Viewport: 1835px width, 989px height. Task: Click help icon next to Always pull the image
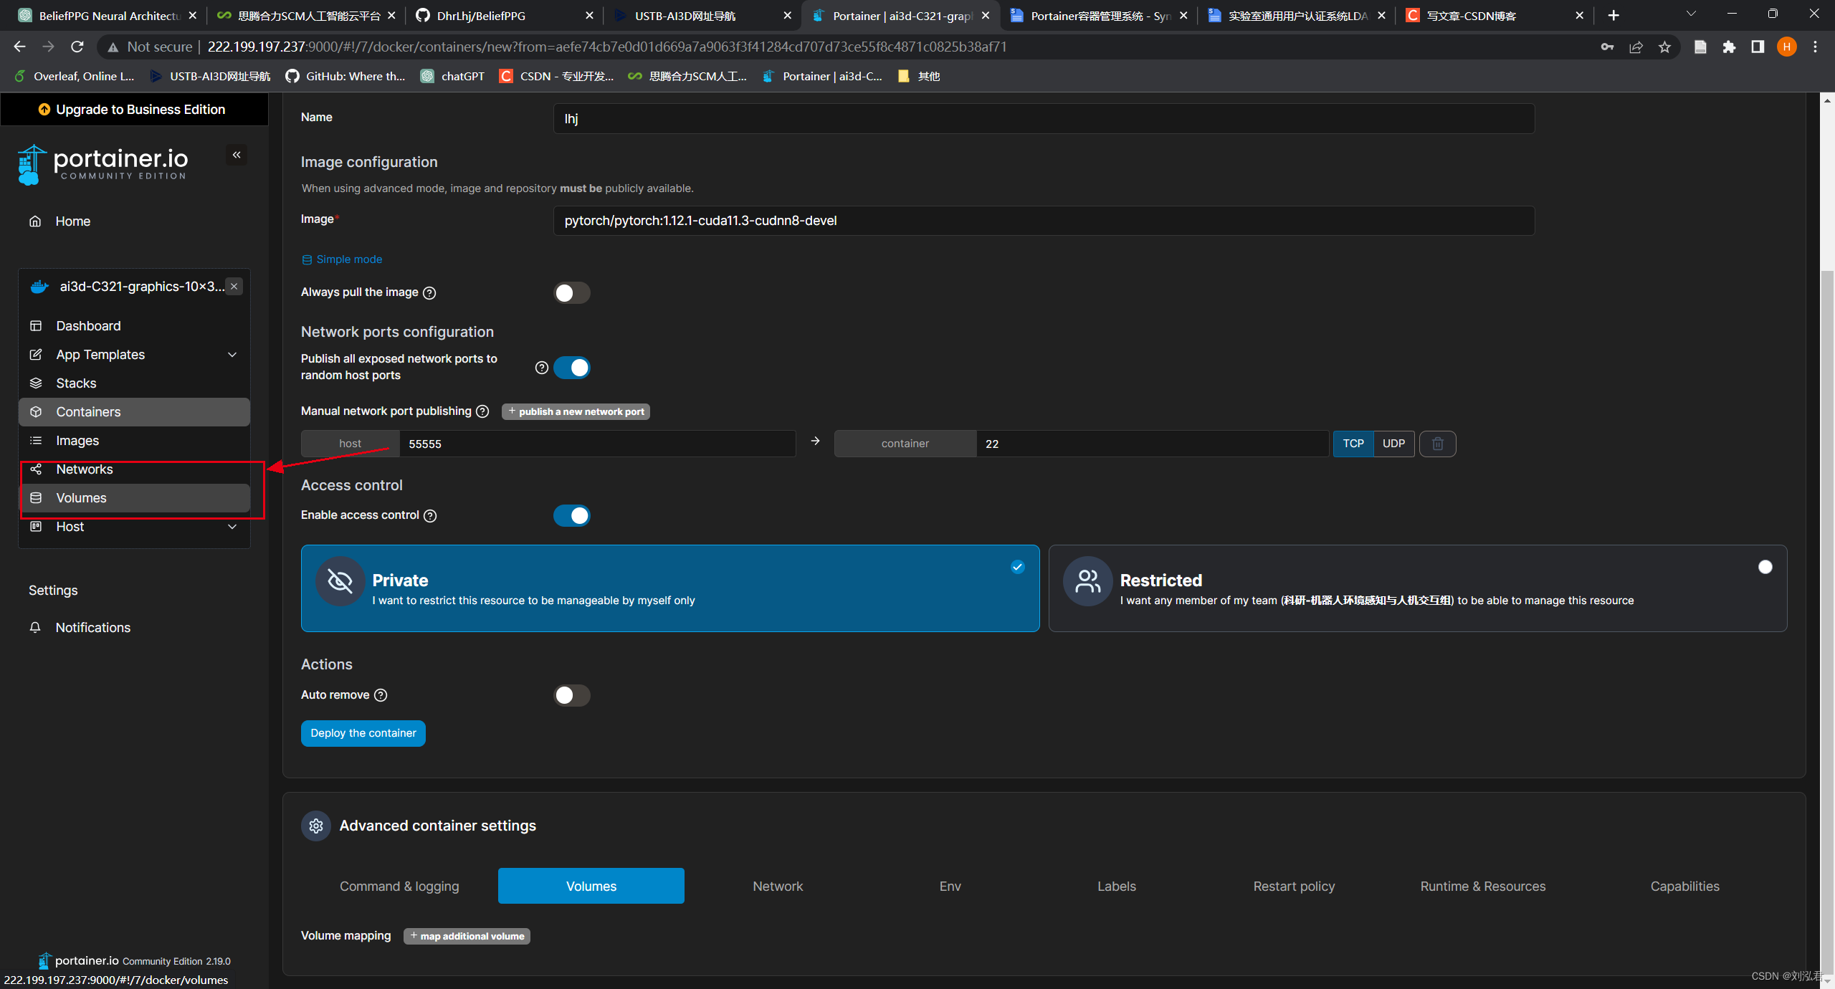coord(429,292)
